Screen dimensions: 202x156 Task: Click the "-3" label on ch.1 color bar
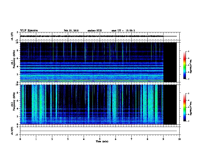(188, 51)
